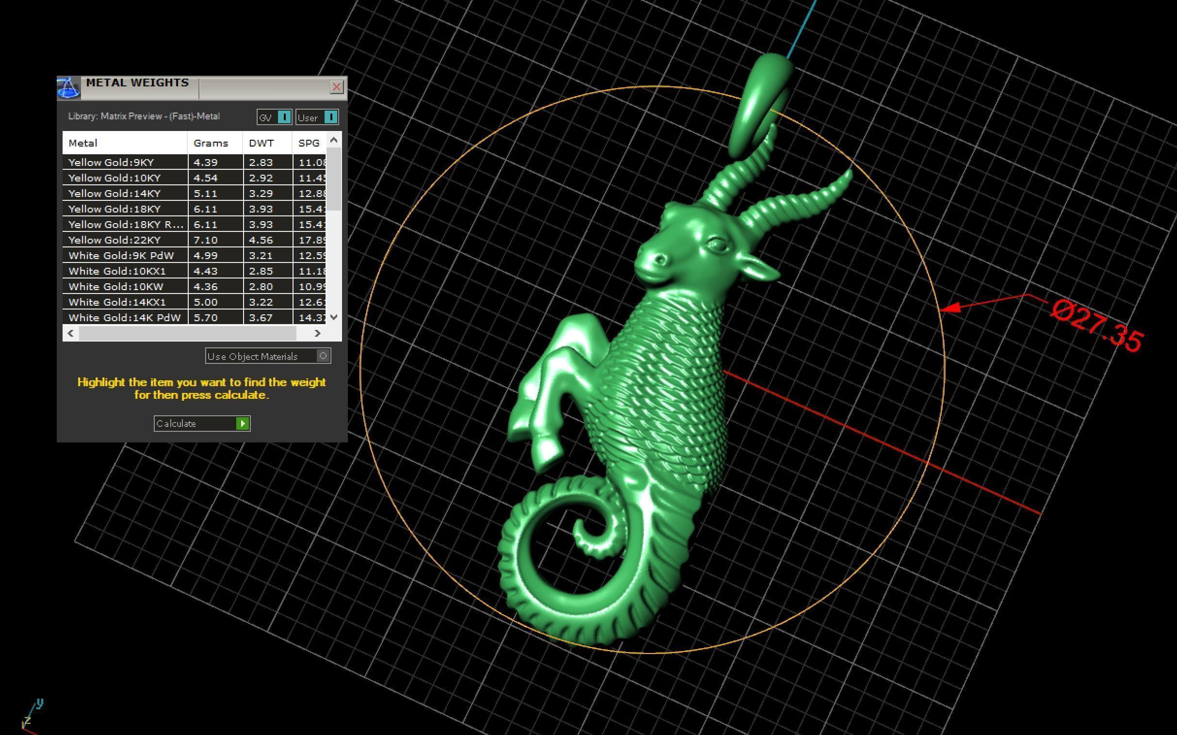Close the Metal Weights panel
The image size is (1177, 735).
(x=336, y=87)
